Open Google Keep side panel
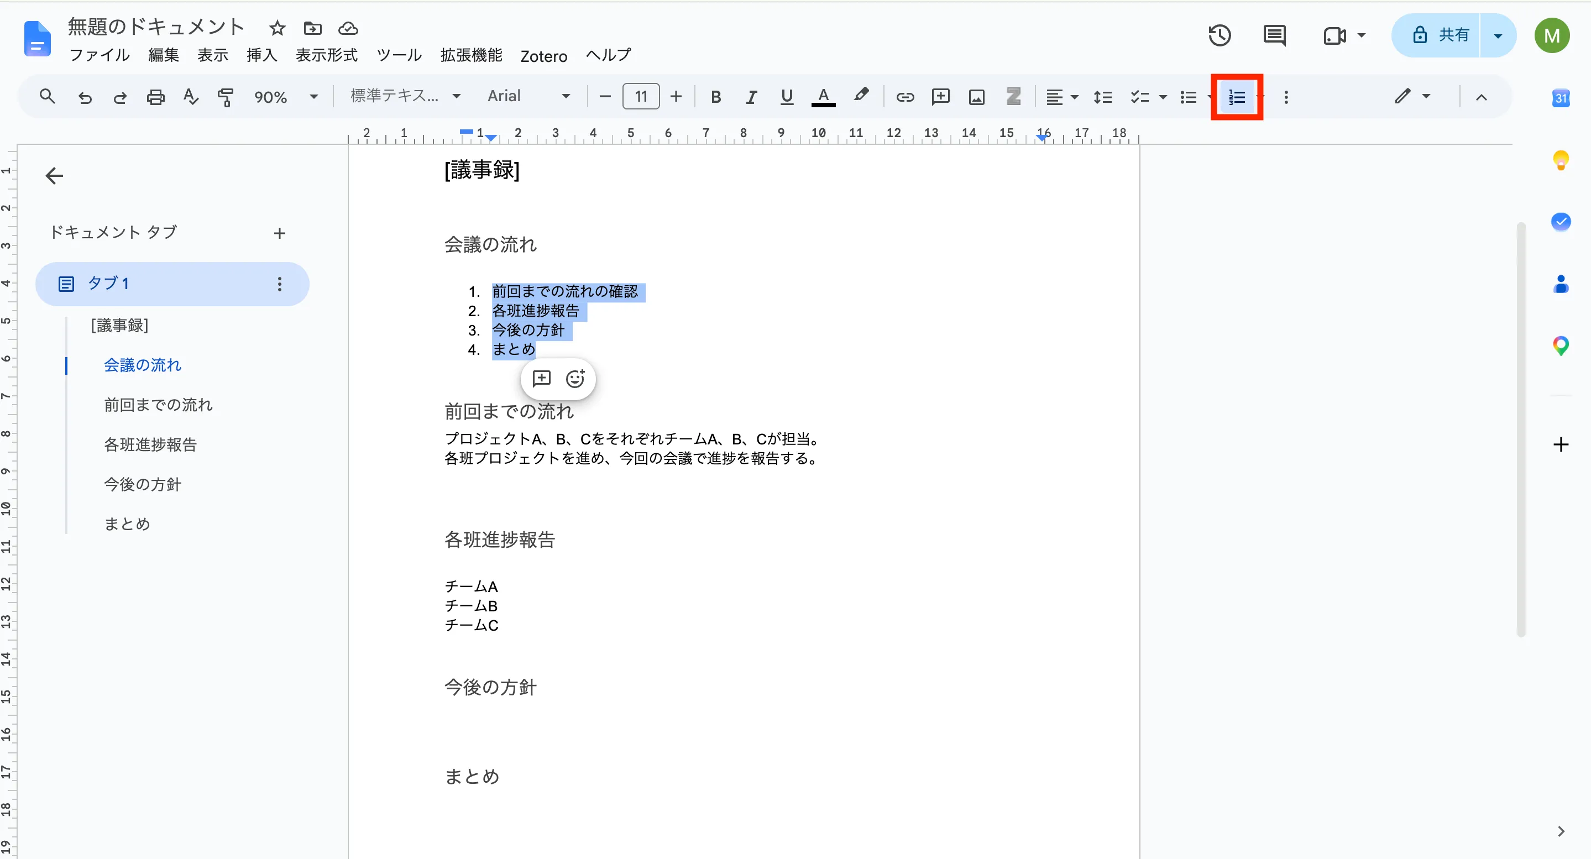 [1561, 160]
